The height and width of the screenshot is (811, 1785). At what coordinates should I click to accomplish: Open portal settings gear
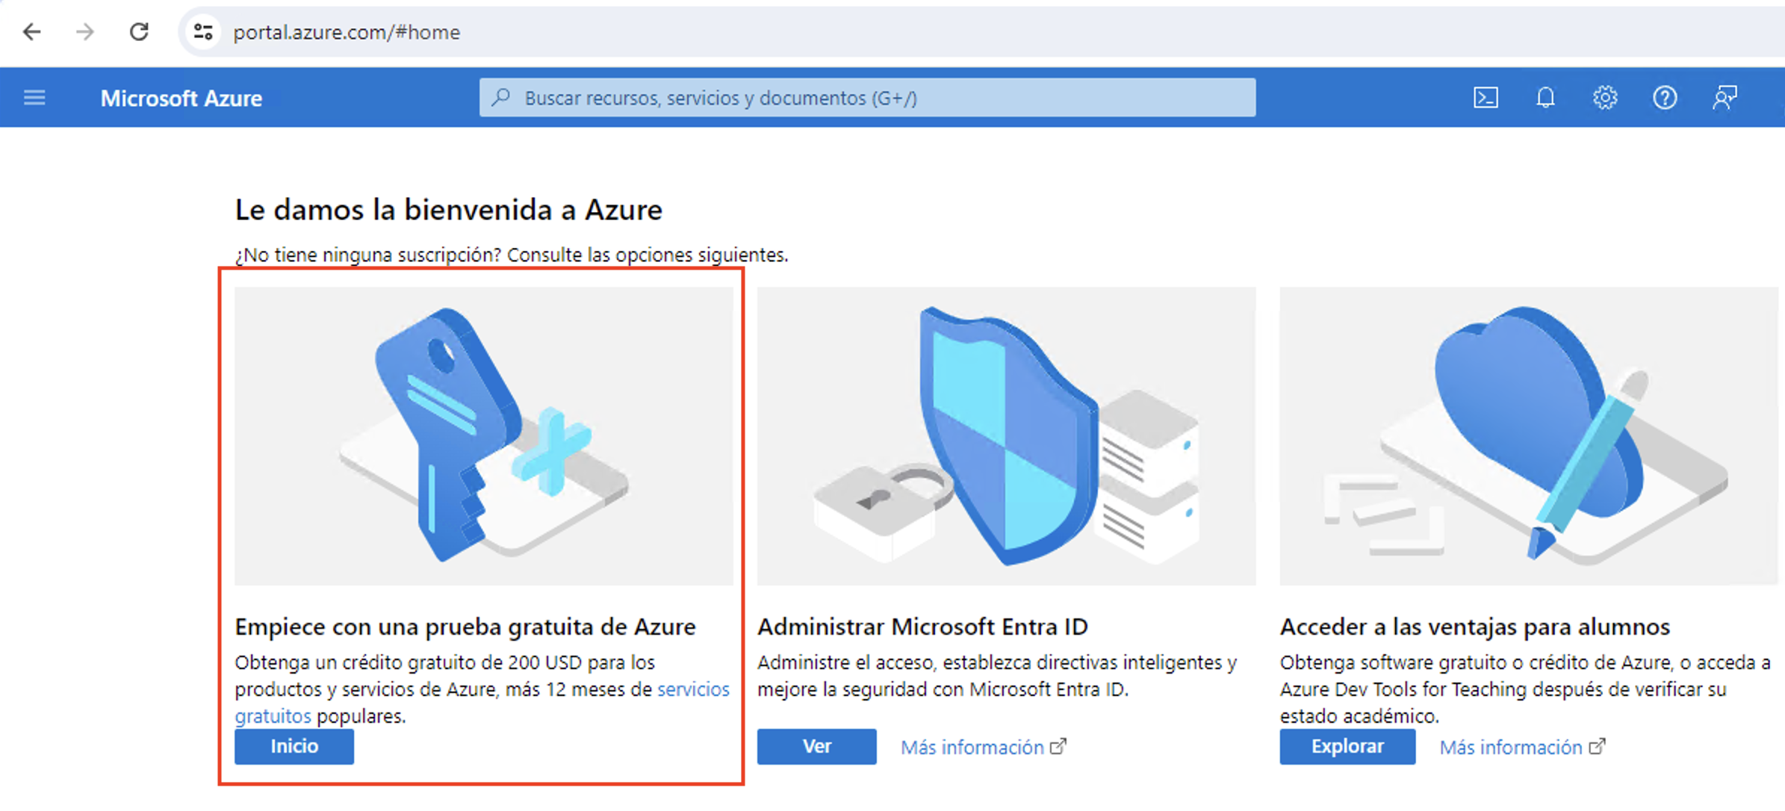coord(1605,98)
